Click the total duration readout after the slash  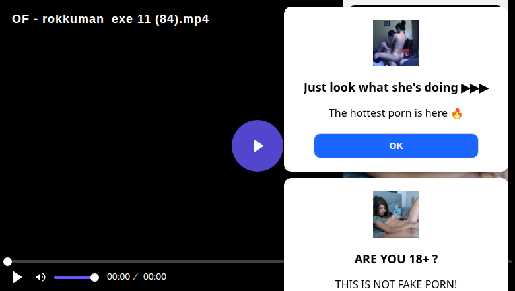coord(154,276)
